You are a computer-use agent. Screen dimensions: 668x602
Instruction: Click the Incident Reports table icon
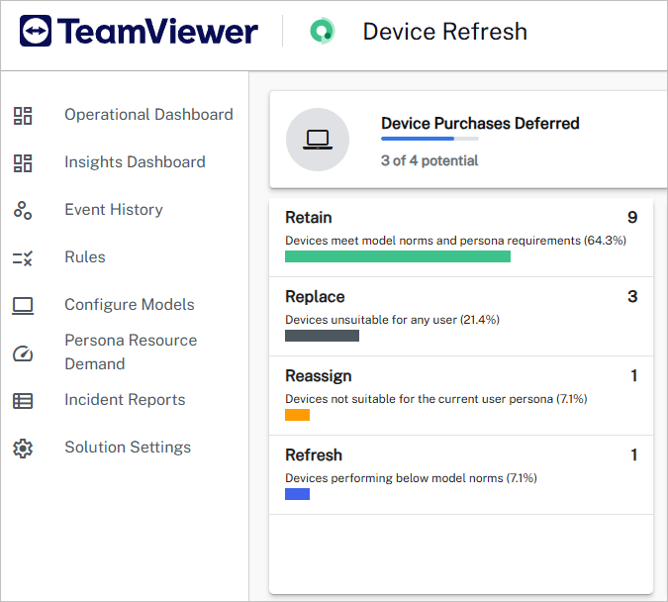(x=23, y=401)
